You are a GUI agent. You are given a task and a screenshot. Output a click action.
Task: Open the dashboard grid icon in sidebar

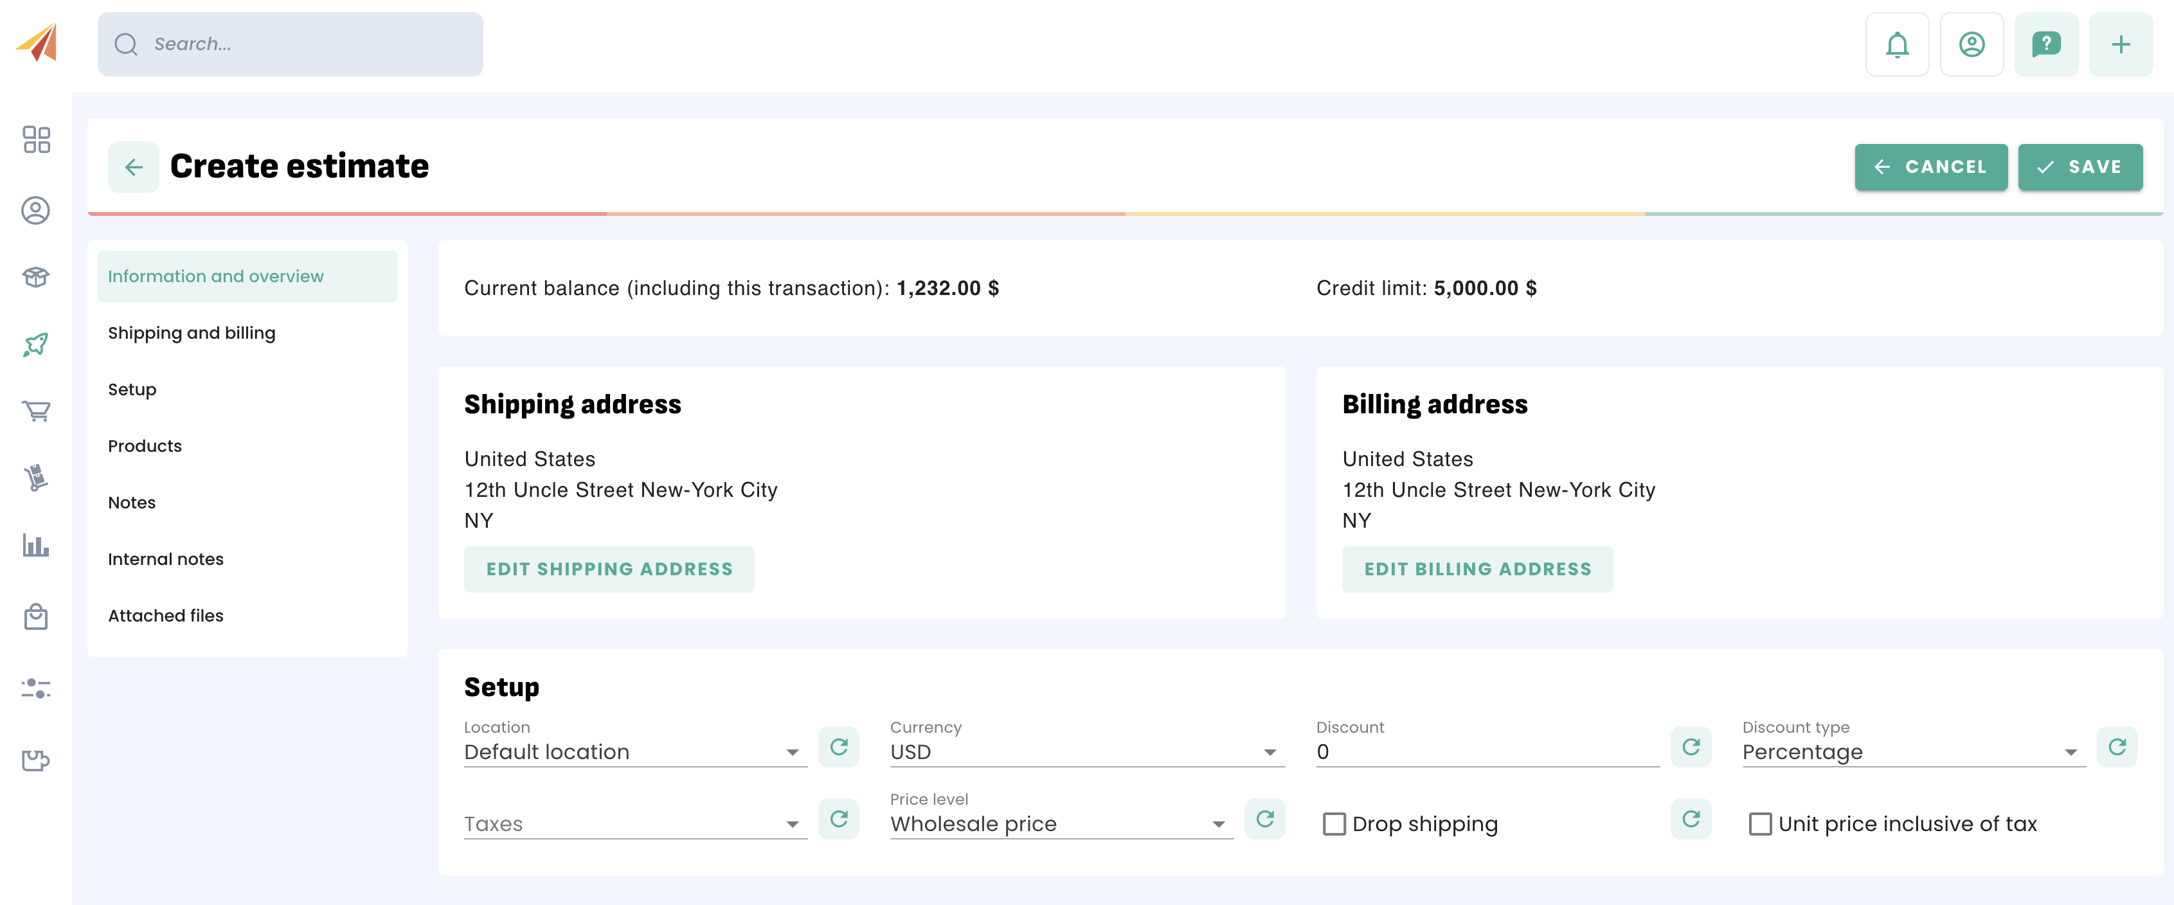36,139
